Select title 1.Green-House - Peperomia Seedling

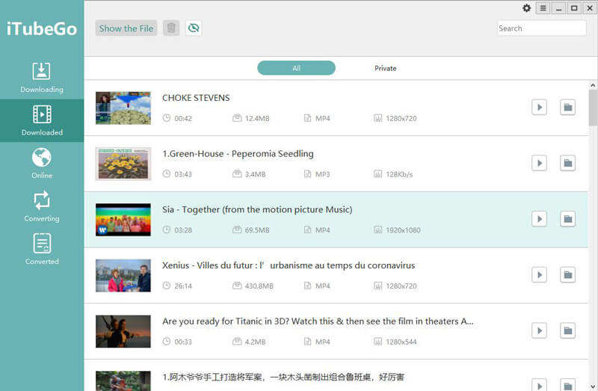[x=238, y=154]
